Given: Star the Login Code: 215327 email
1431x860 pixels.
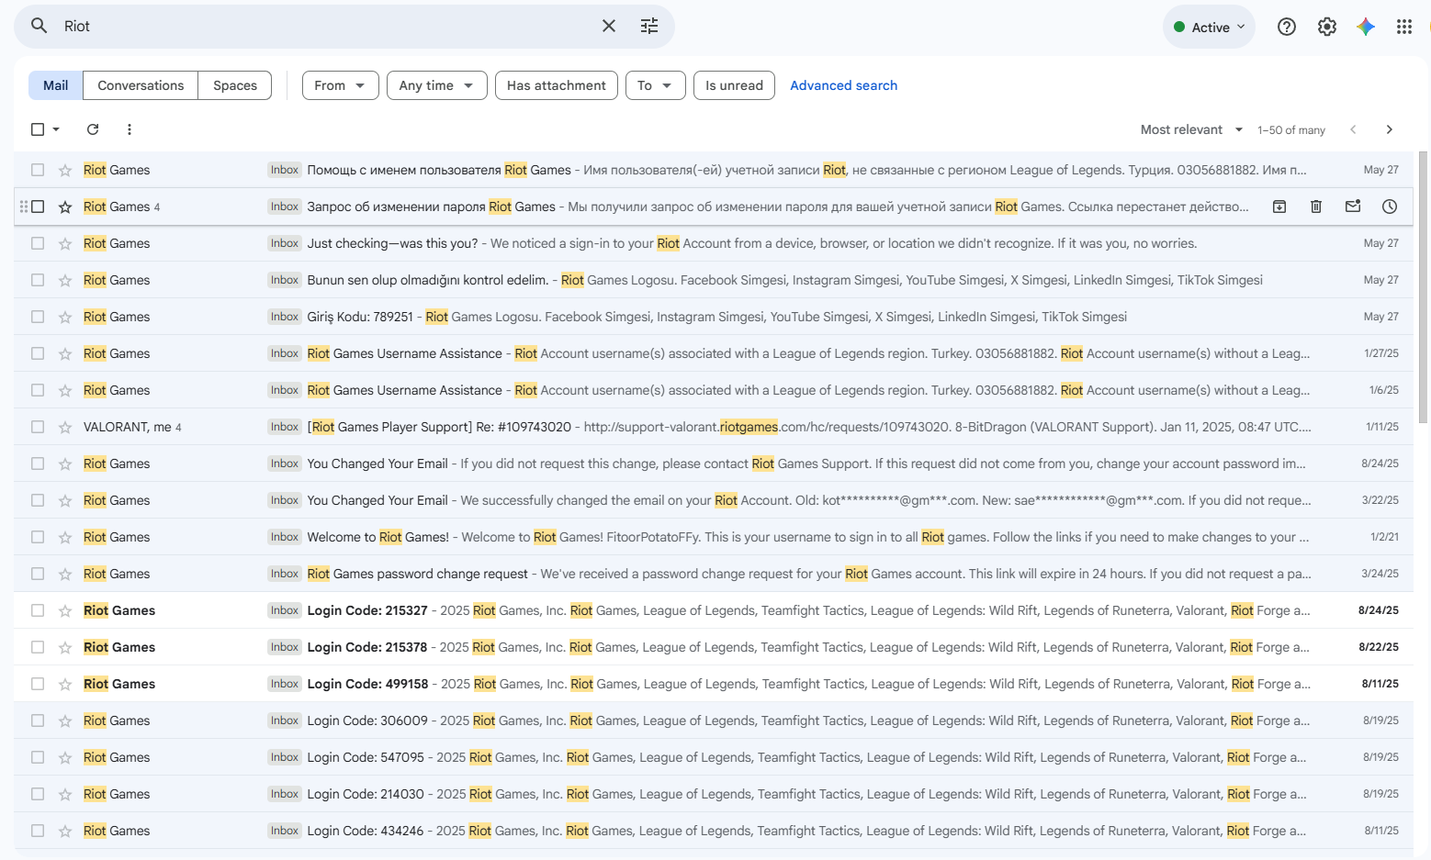Looking at the screenshot, I should coord(65,610).
